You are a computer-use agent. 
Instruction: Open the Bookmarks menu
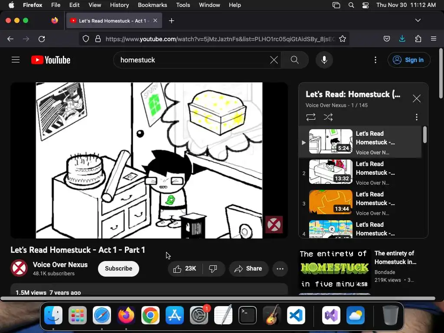(152, 5)
